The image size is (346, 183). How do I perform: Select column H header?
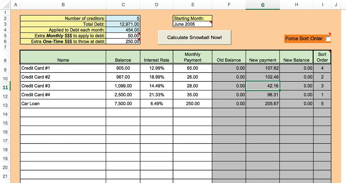[x=296, y=5]
